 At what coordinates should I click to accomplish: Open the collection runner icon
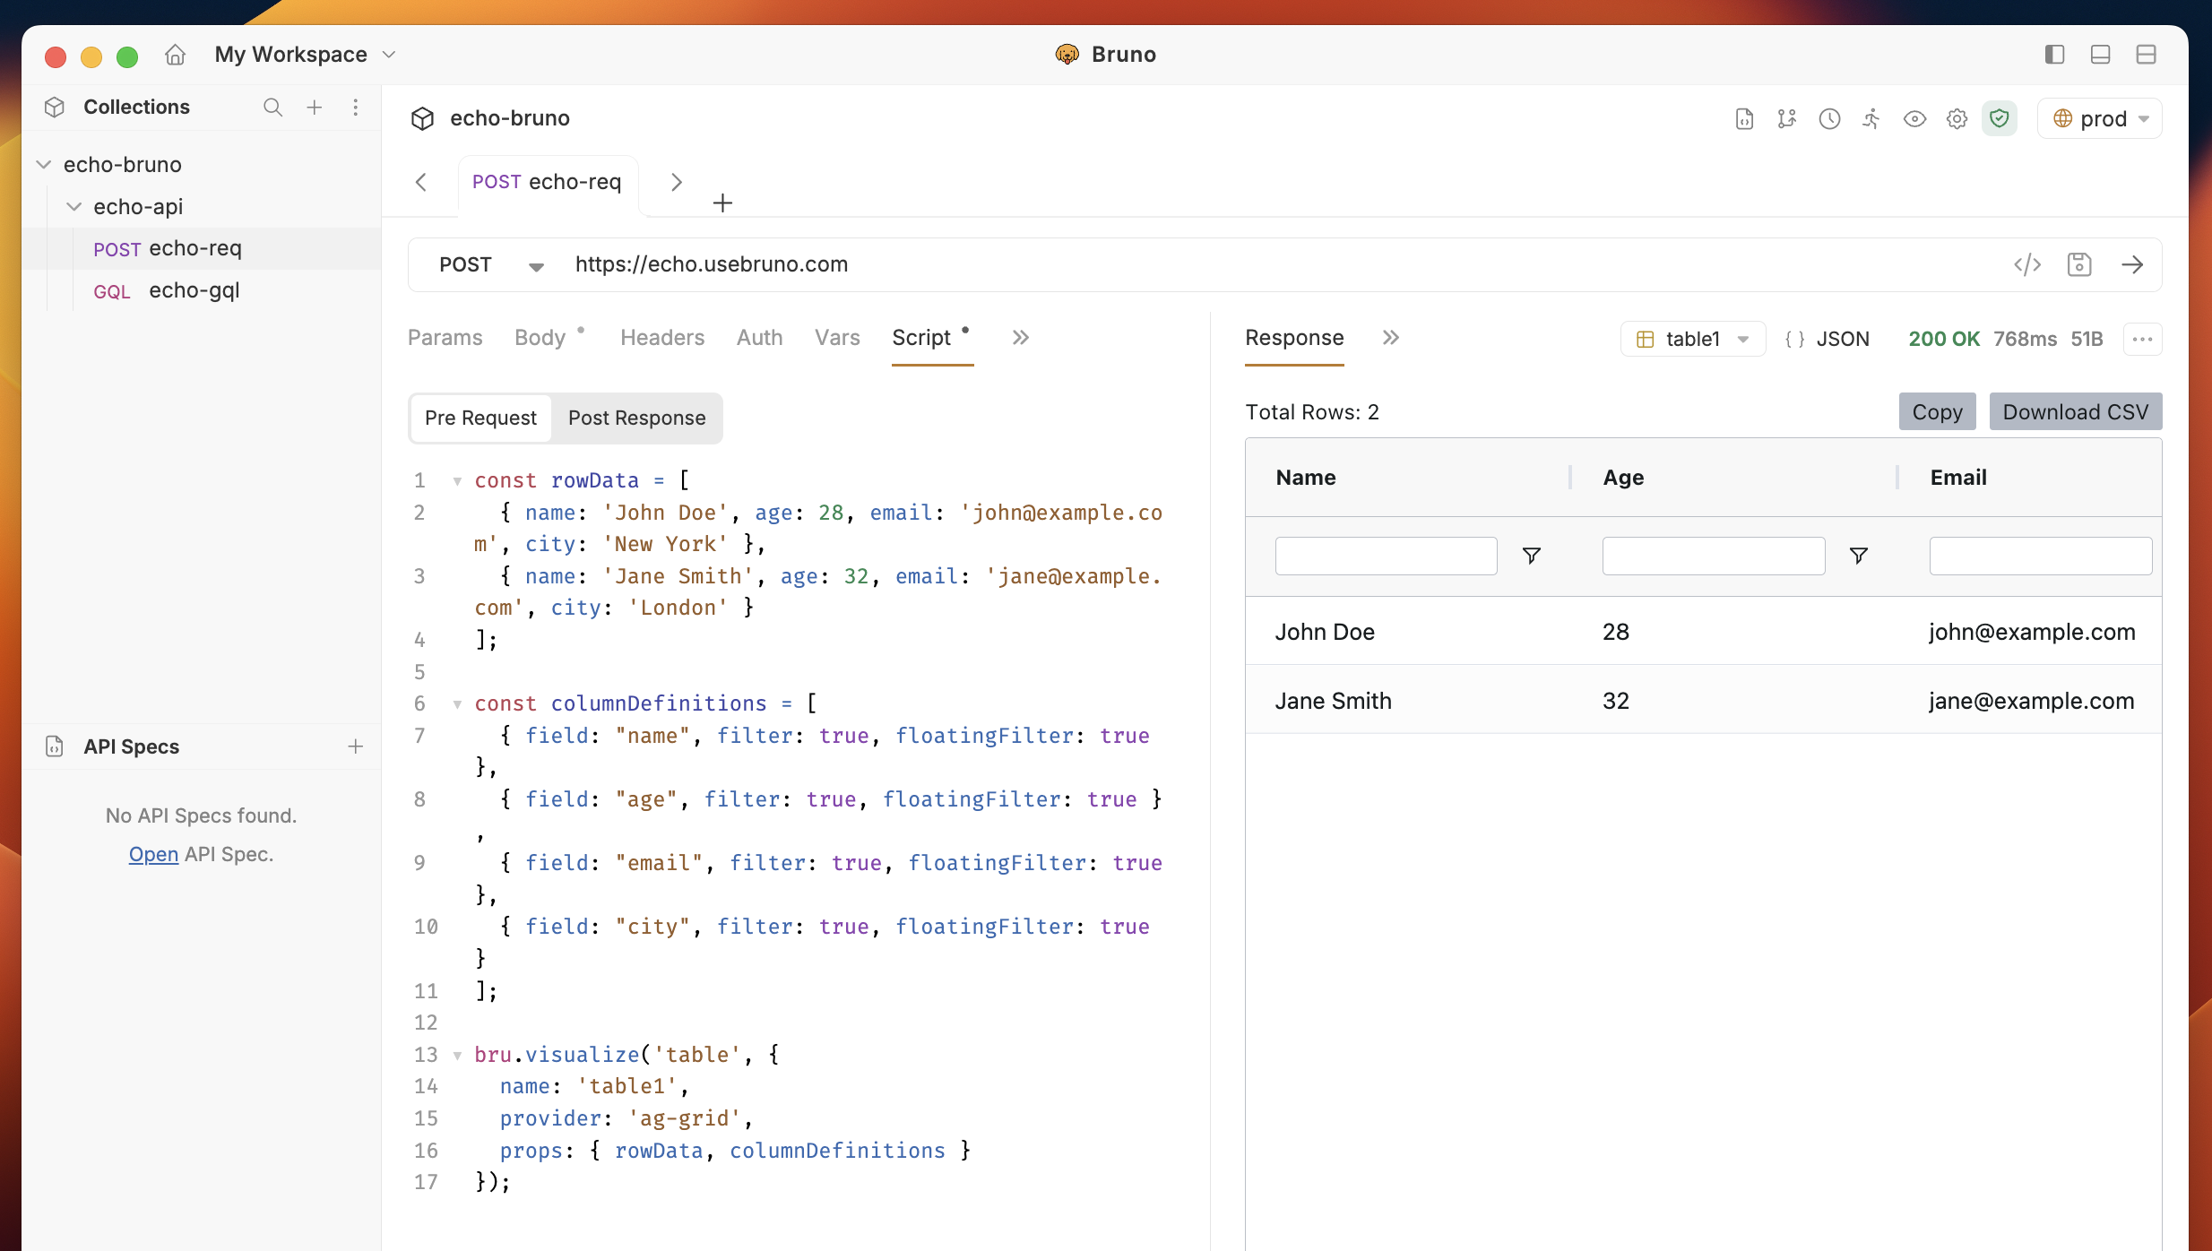(x=1871, y=118)
